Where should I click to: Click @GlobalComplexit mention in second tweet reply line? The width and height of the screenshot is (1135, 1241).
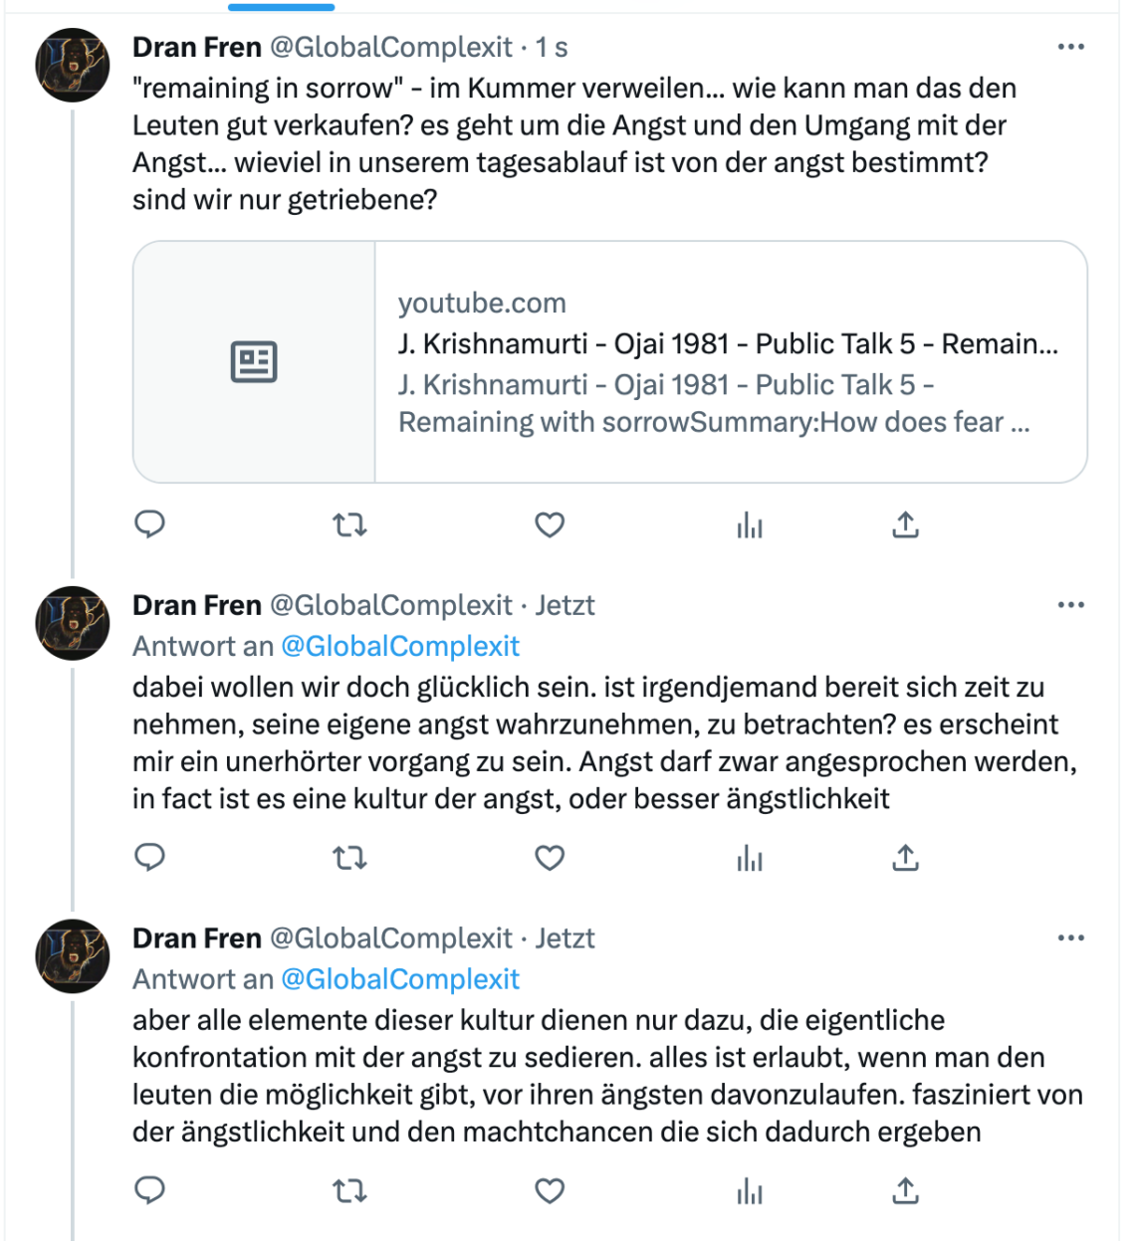coord(400,646)
